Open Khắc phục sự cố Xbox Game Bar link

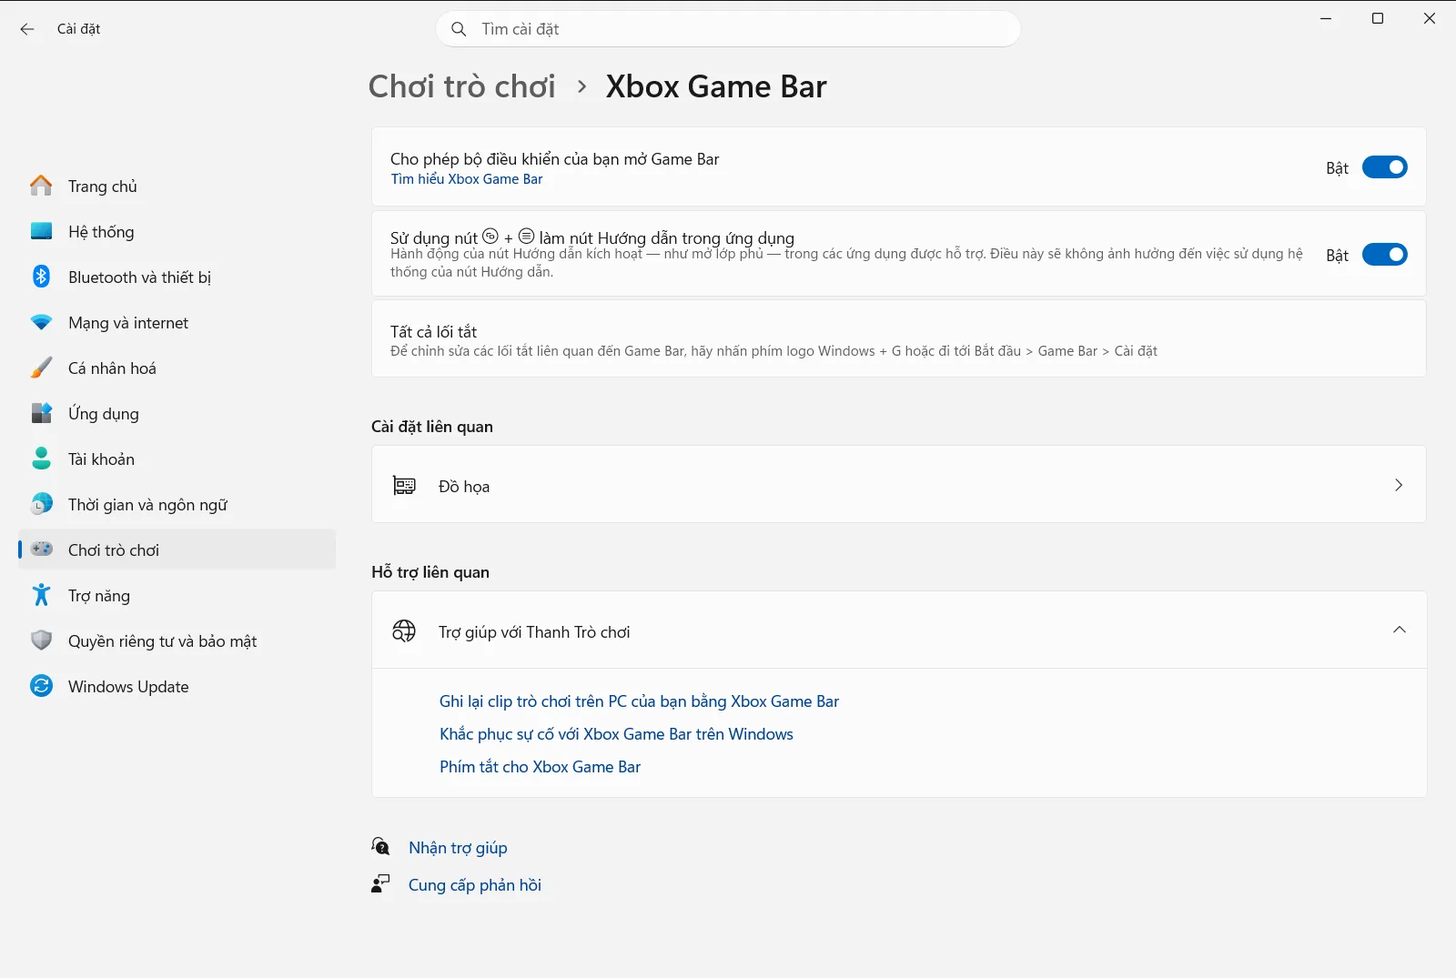pyautogui.click(x=616, y=734)
